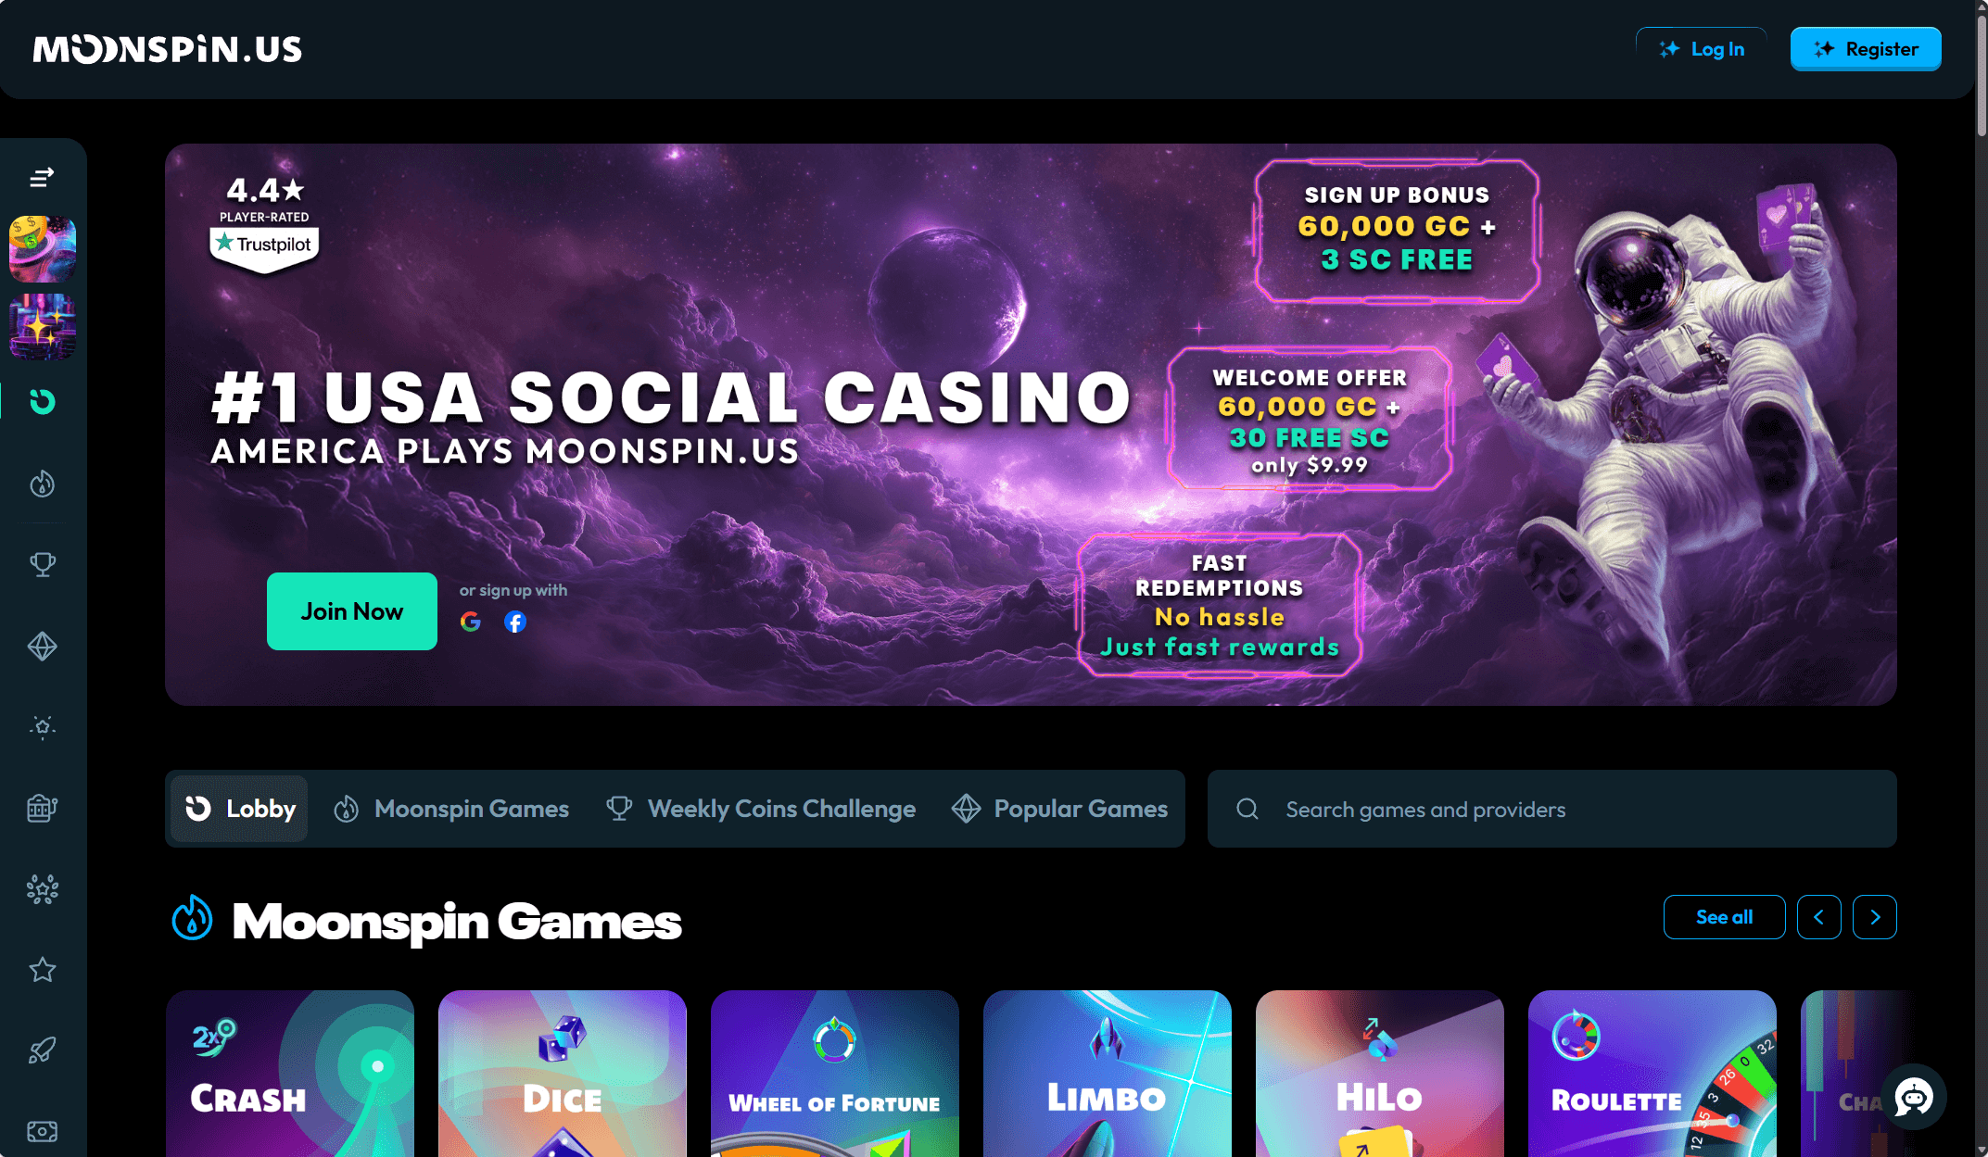
Task: Open the Weekly Coins Challenge tab
Action: point(761,809)
